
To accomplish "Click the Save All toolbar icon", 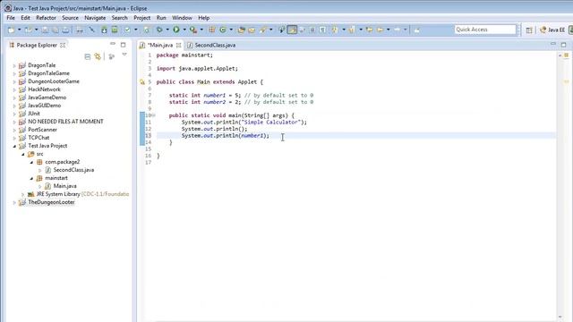I will (x=56, y=30).
